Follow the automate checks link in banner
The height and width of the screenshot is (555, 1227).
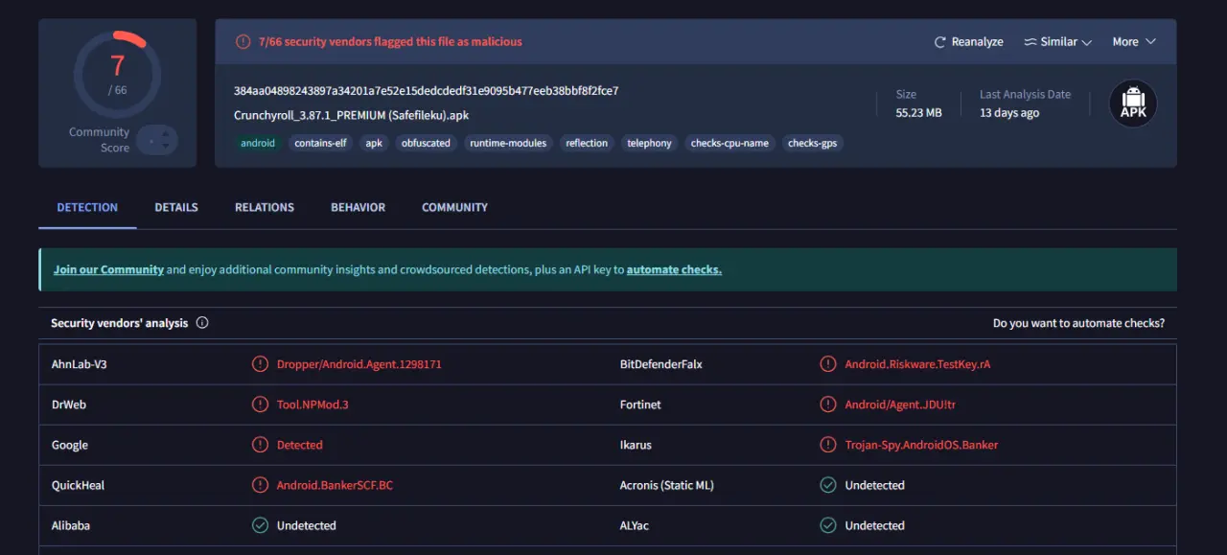674,270
